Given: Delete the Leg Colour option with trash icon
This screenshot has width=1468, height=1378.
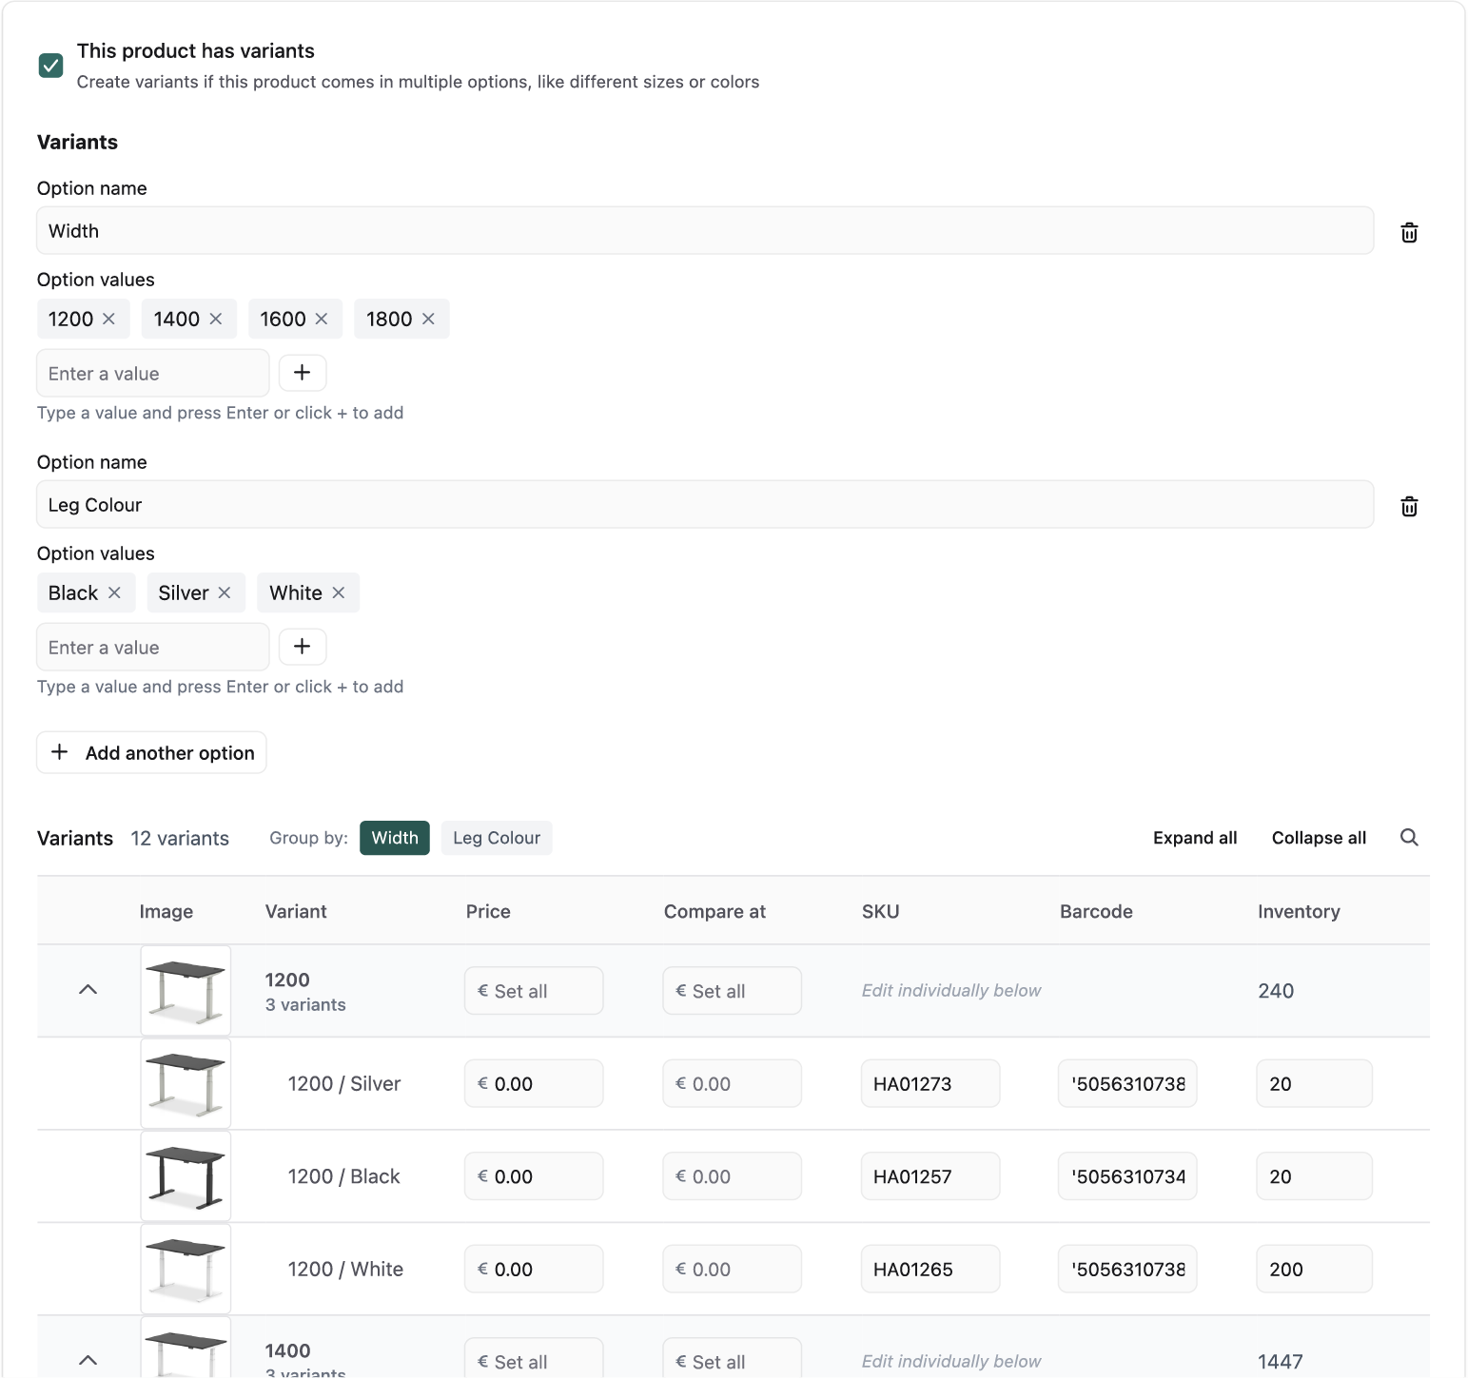Looking at the screenshot, I should pyautogui.click(x=1409, y=506).
